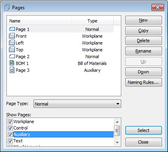The width and height of the screenshot is (168, 152).
Task: Sort pages by the Type column header
Action: point(92,21)
